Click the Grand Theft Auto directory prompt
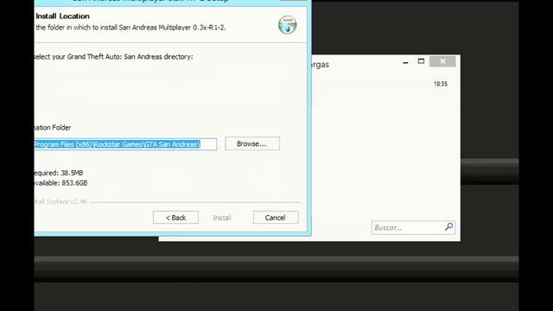The width and height of the screenshot is (553, 311). point(113,57)
